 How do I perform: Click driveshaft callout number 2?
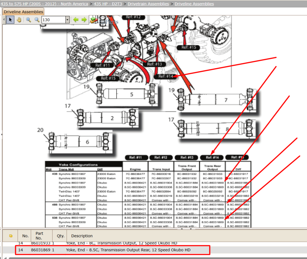pyautogui.click(x=112, y=118)
